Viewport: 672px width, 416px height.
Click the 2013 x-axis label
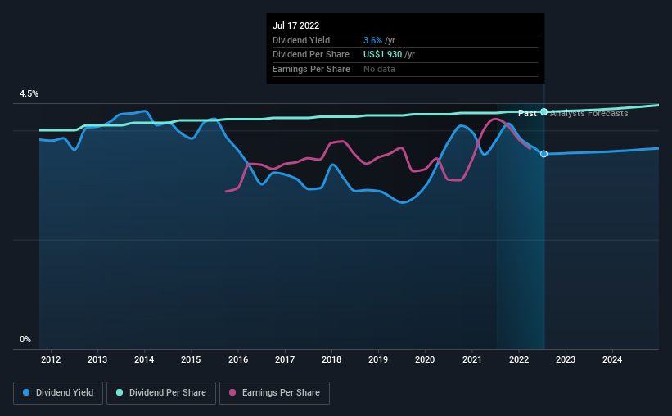97,359
